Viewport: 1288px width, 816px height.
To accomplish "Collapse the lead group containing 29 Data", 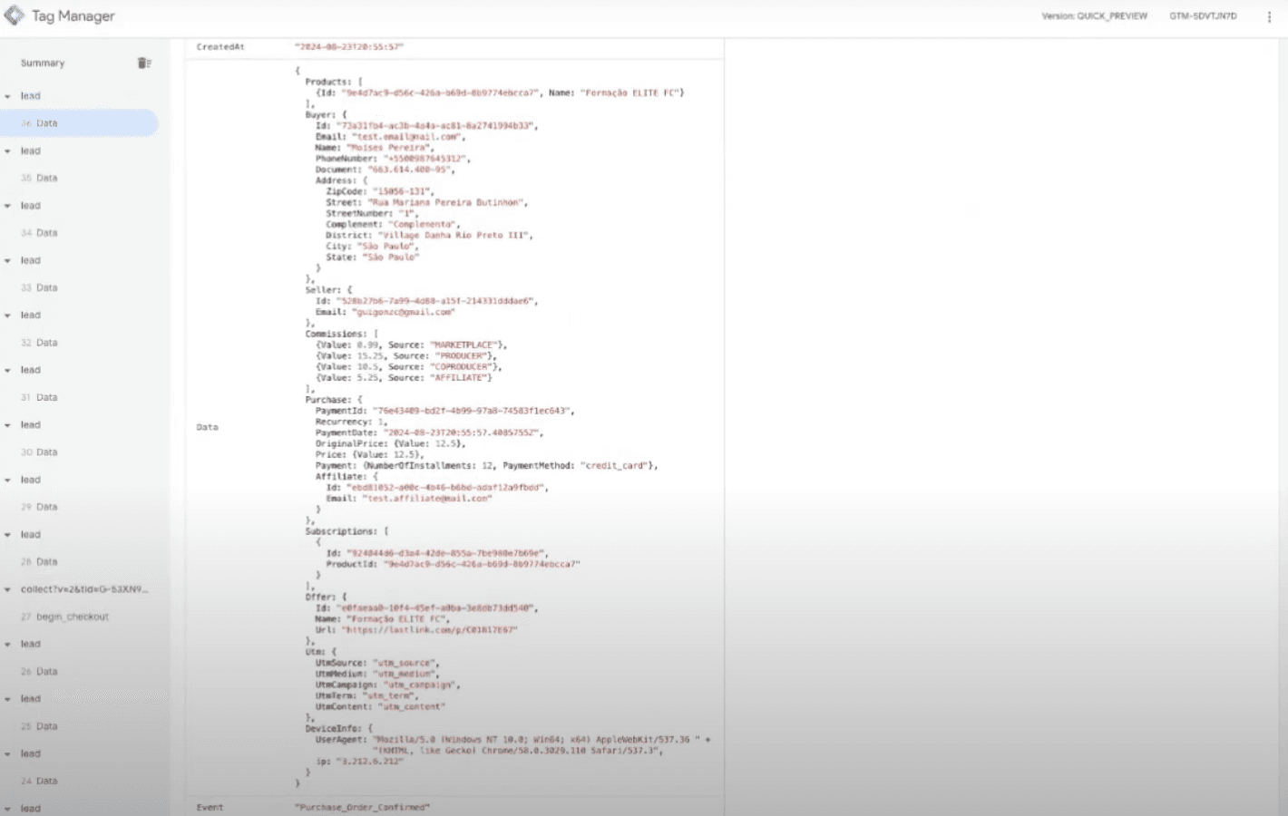I will (7, 481).
